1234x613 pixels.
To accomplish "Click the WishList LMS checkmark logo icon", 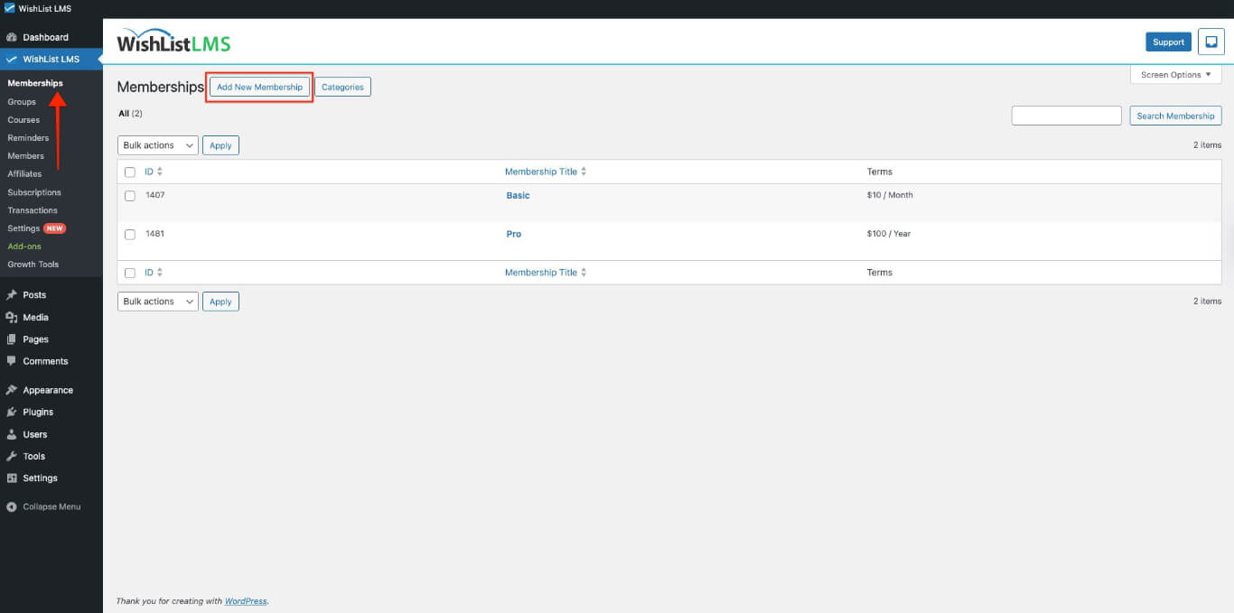I will pyautogui.click(x=10, y=8).
